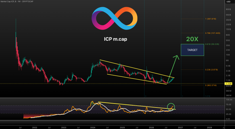Click the 1.618 time zone label
The height and width of the screenshot is (129, 235).
click(x=208, y=96)
